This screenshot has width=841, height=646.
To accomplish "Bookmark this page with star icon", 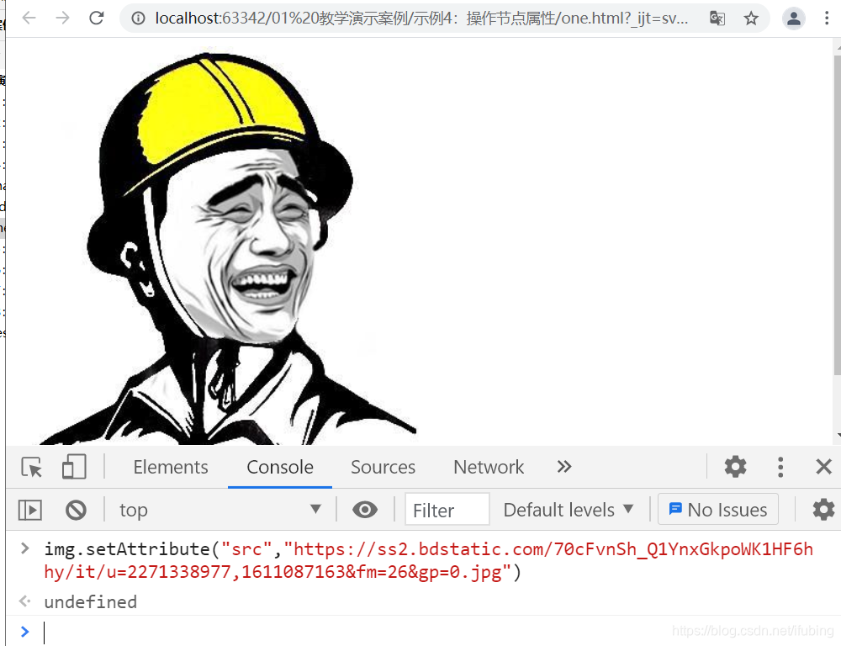I will point(751,19).
